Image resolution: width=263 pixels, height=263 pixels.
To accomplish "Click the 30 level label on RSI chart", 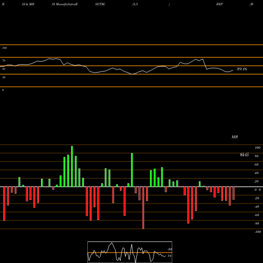I will tap(4, 77).
